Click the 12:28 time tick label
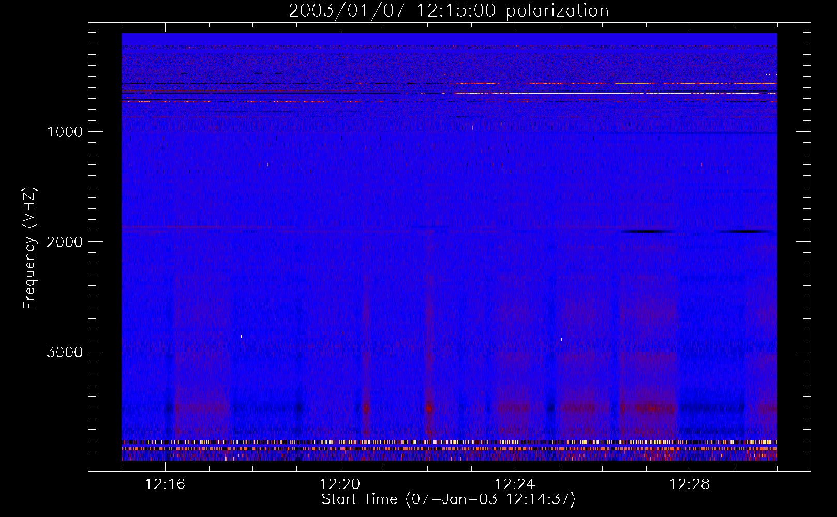 point(690,484)
